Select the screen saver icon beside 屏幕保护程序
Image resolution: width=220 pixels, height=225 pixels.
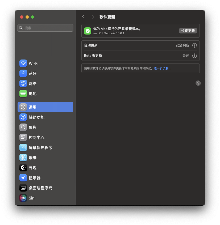point(23,147)
